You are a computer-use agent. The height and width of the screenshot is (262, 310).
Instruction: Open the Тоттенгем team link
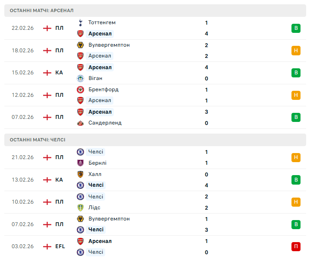pyautogui.click(x=102, y=22)
